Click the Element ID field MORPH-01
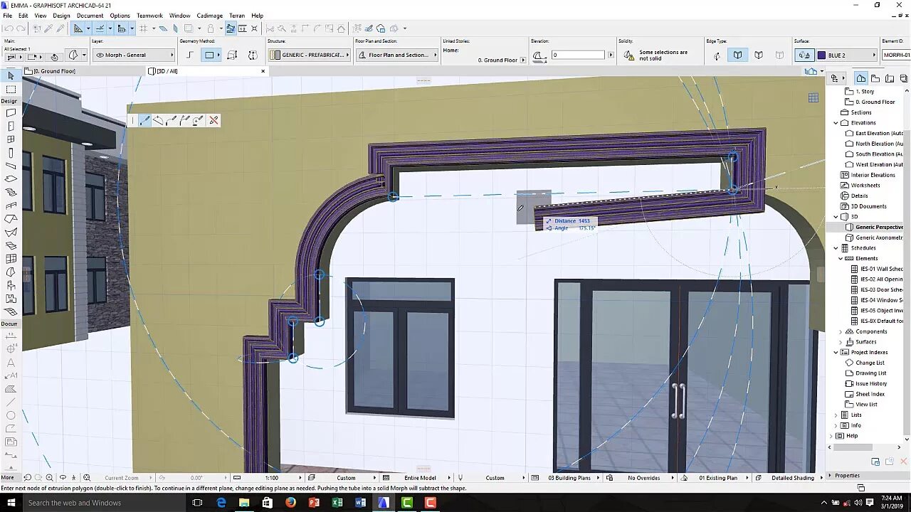The image size is (911, 512). [896, 55]
